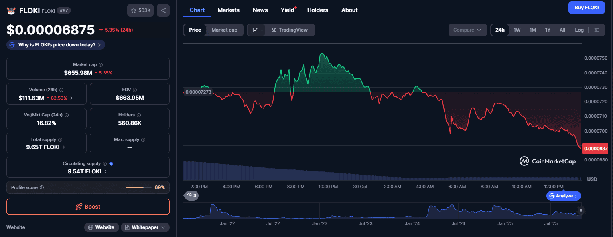
Task: Click the Buy FLOKI button
Action: pyautogui.click(x=586, y=8)
